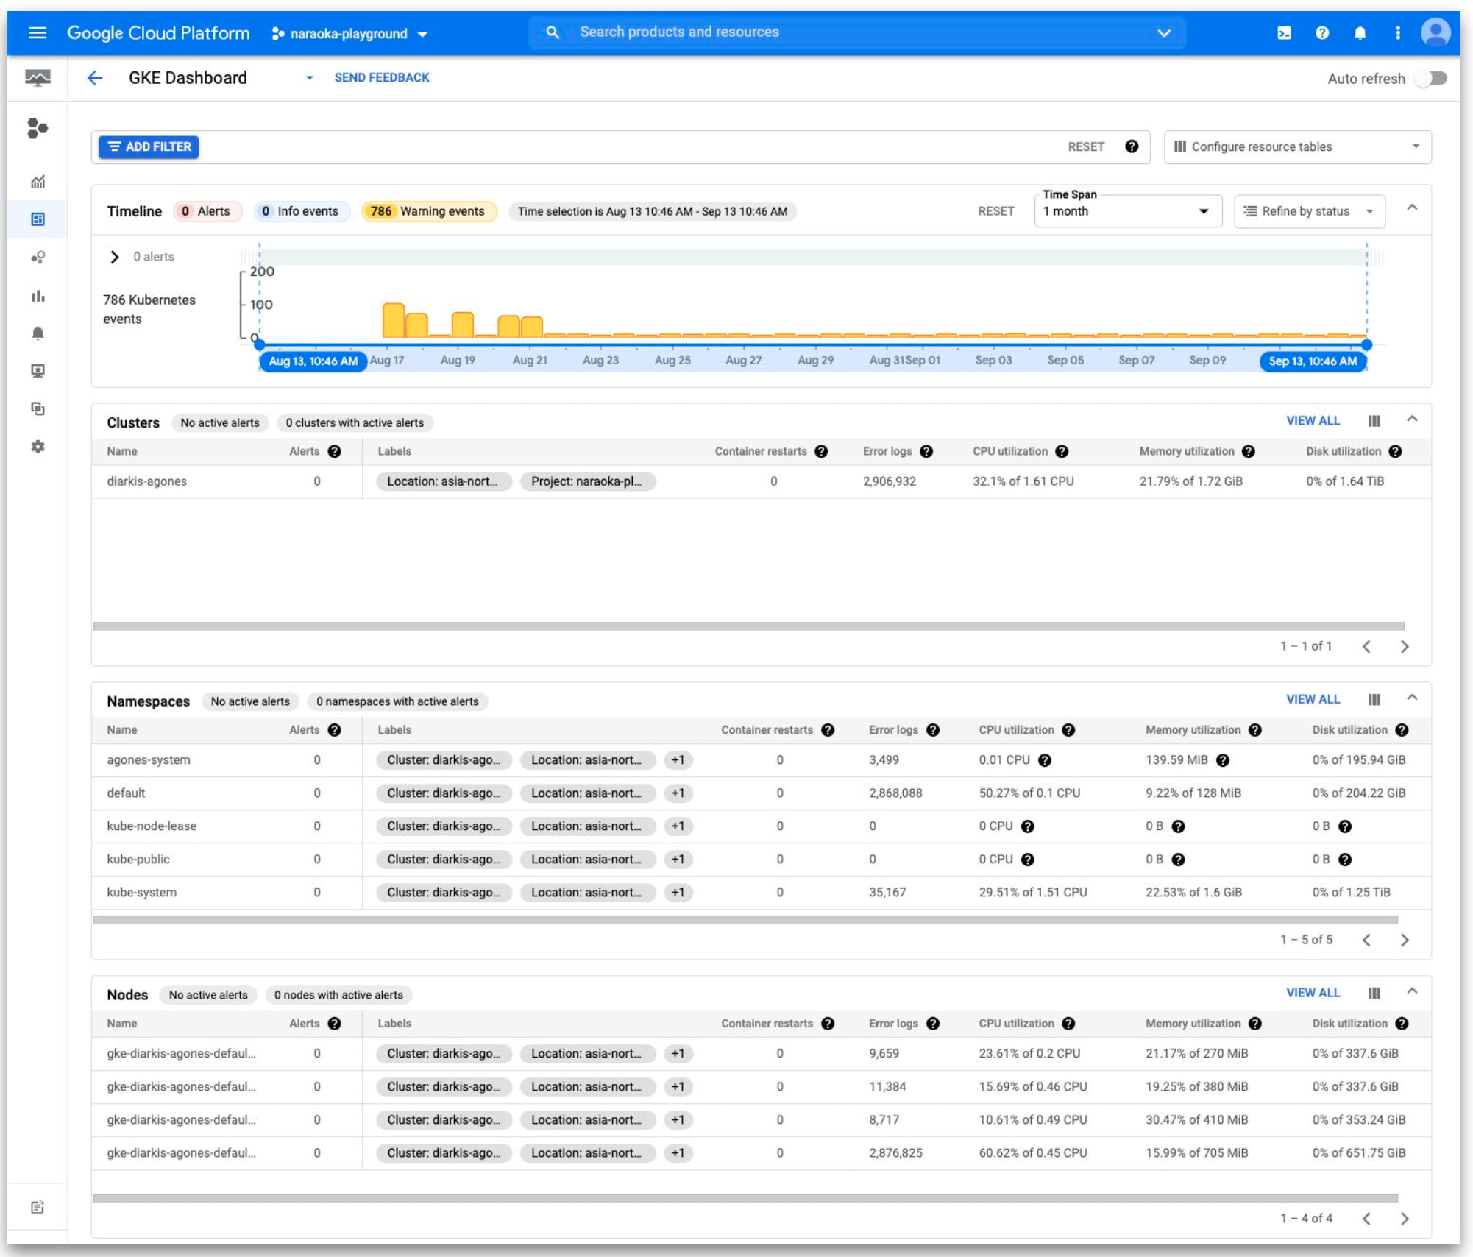Image resolution: width=1473 pixels, height=1257 pixels.
Task: Collapse the Timeline section
Action: [x=1412, y=208]
